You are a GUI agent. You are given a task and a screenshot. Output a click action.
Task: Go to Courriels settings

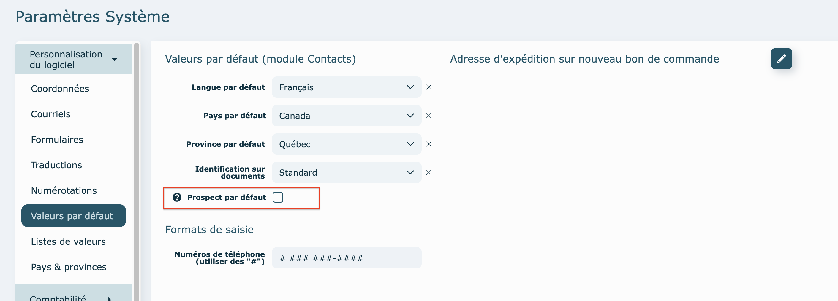pos(51,114)
